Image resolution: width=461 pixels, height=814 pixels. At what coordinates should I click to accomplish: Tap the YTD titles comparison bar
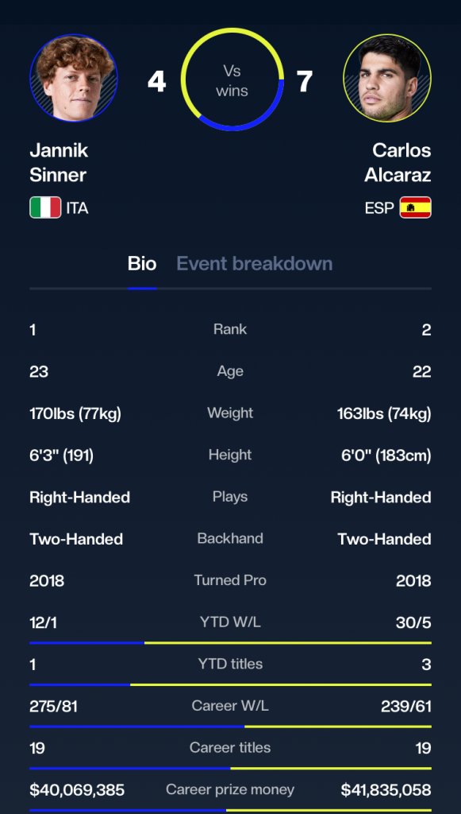point(230,684)
